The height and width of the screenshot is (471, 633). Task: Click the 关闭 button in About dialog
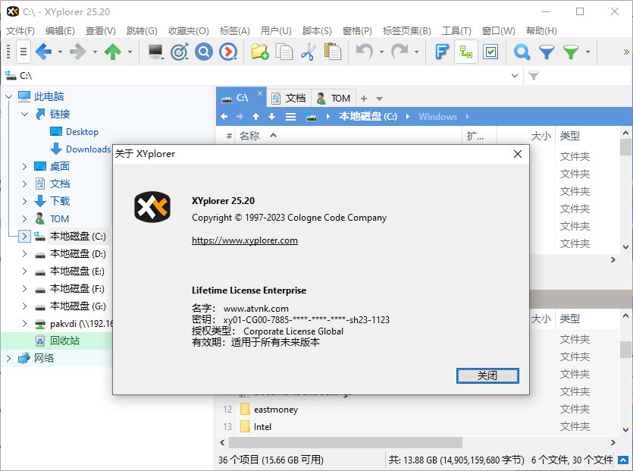[x=487, y=375]
